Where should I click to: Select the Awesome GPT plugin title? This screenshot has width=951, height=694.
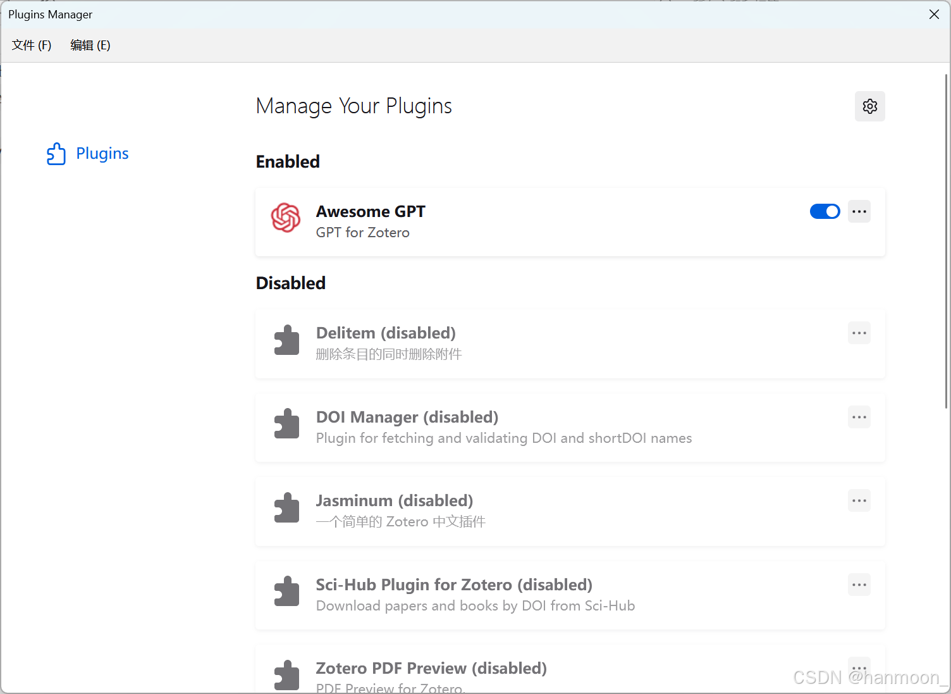(x=371, y=211)
